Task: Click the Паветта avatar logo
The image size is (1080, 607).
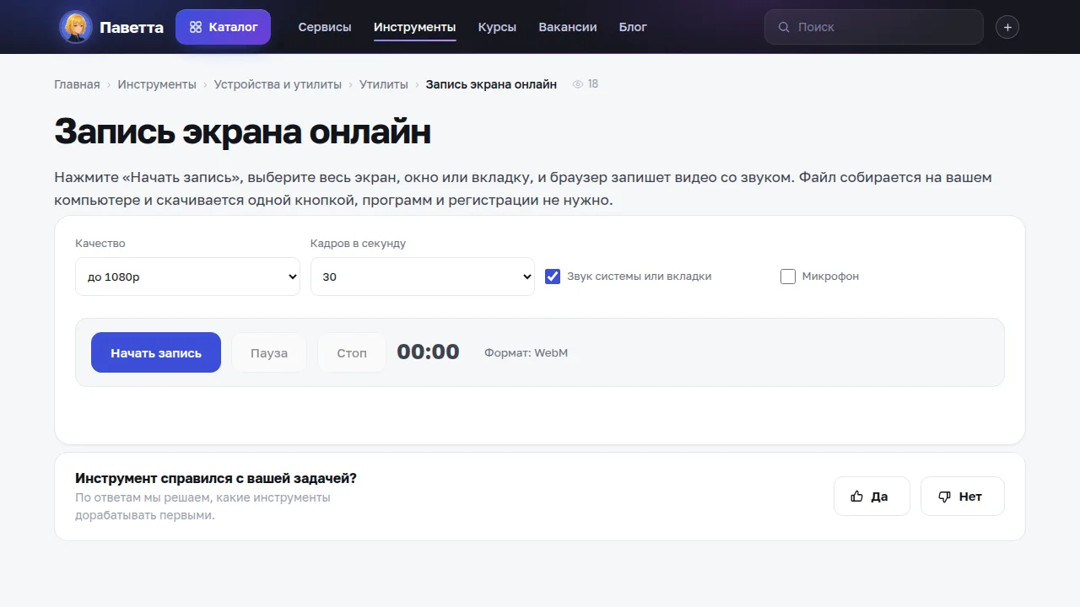Action: click(x=76, y=27)
